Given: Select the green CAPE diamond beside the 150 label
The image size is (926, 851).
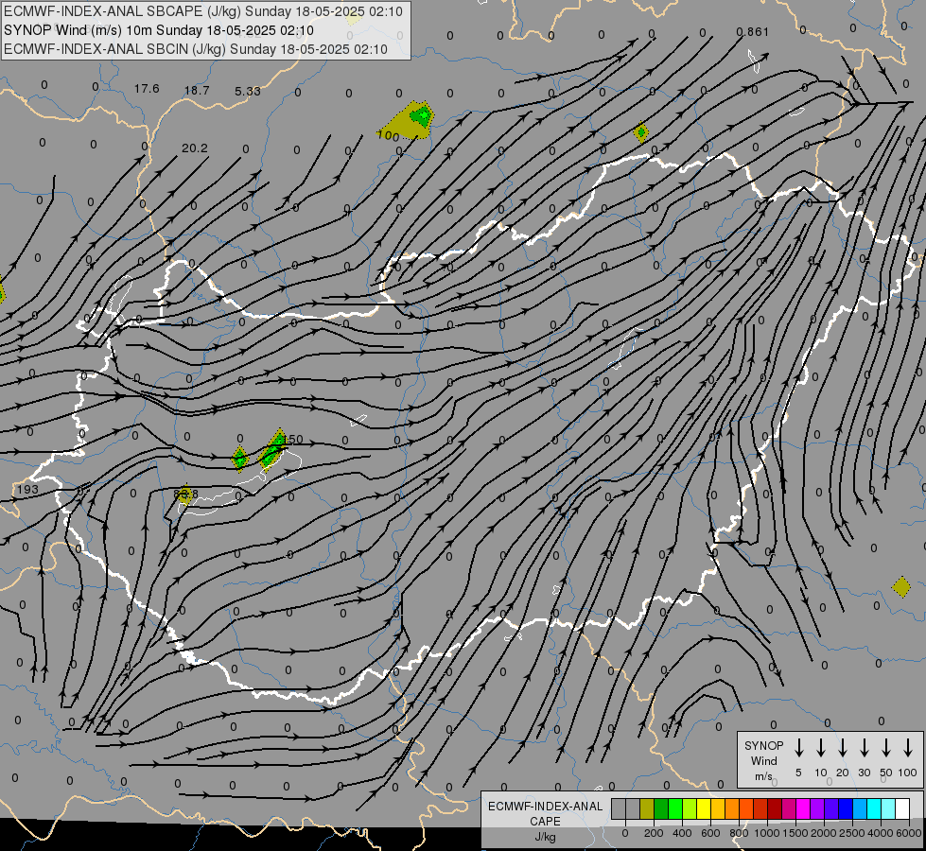Looking at the screenshot, I should pos(272,450).
